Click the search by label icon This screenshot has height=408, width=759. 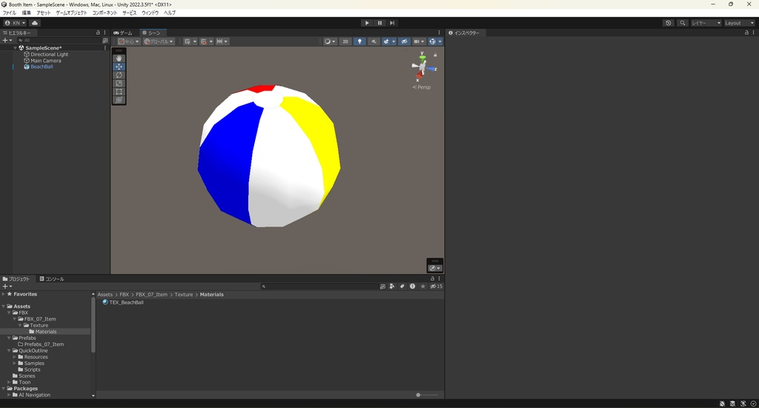coord(402,286)
